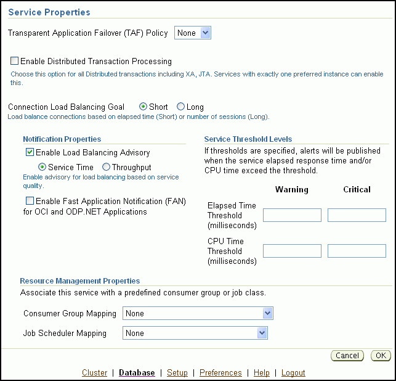Screen dimensions: 396x381
Task: Select Short connection load balancing goal
Action: [143, 107]
